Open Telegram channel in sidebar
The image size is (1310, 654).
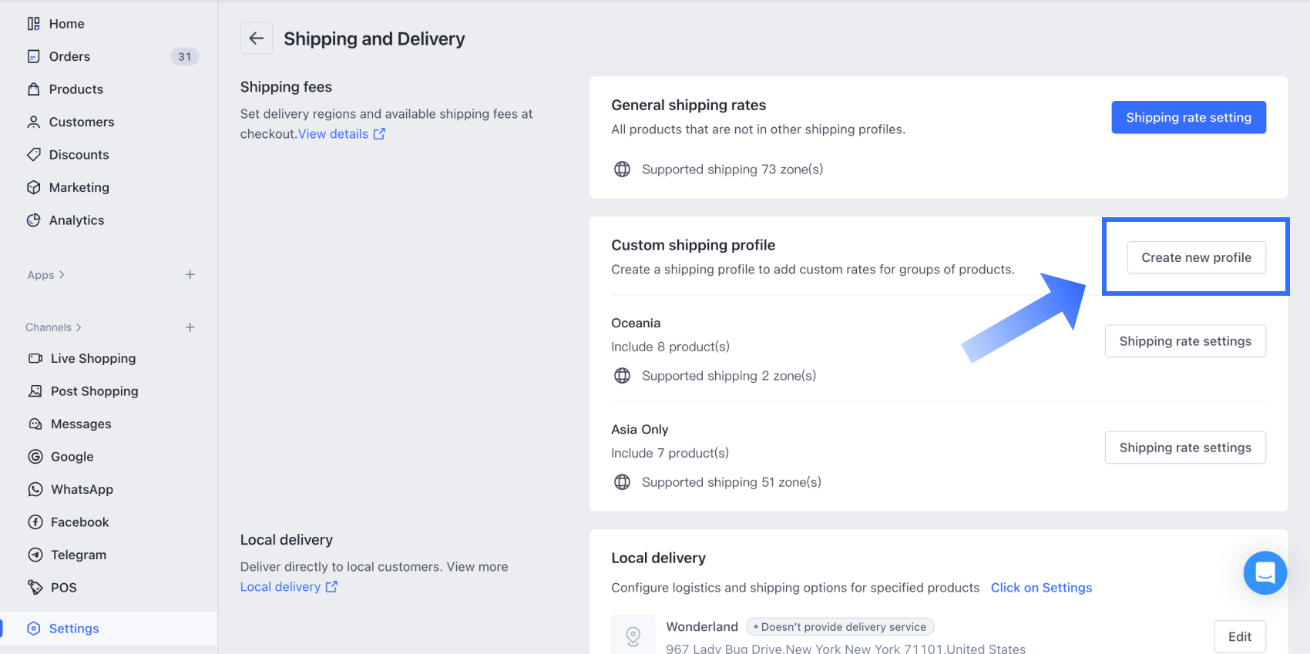coord(78,555)
